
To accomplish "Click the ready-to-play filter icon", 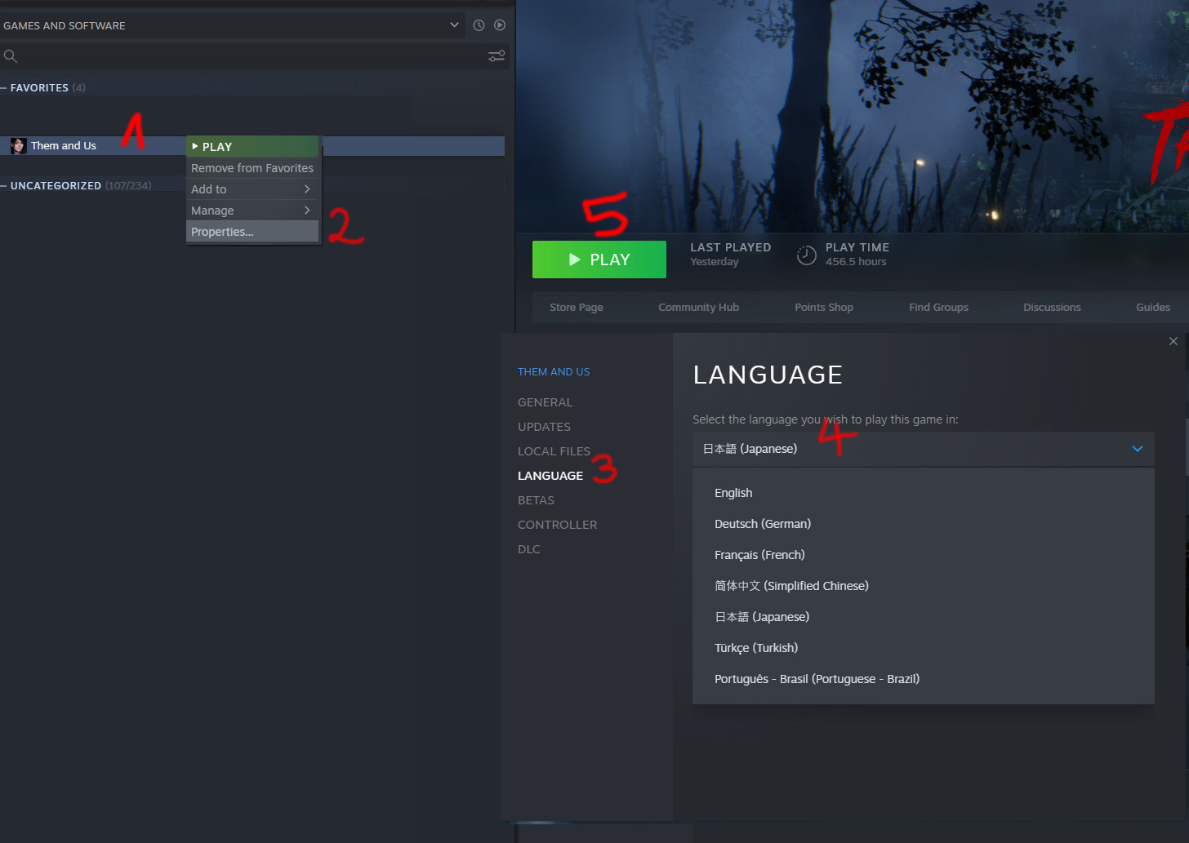I will (x=500, y=25).
